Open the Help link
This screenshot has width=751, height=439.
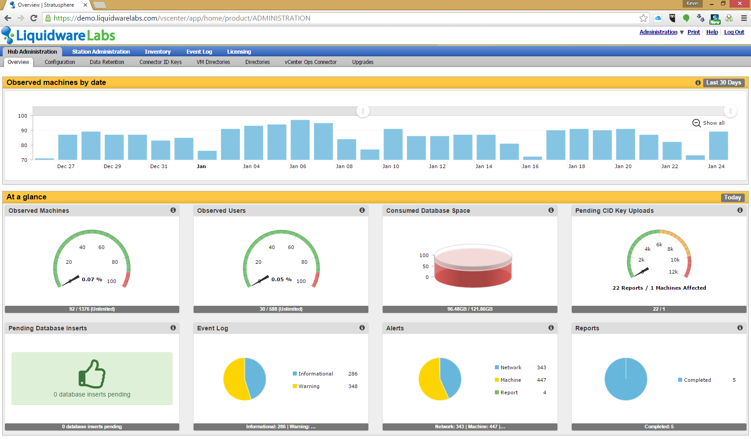[712, 32]
